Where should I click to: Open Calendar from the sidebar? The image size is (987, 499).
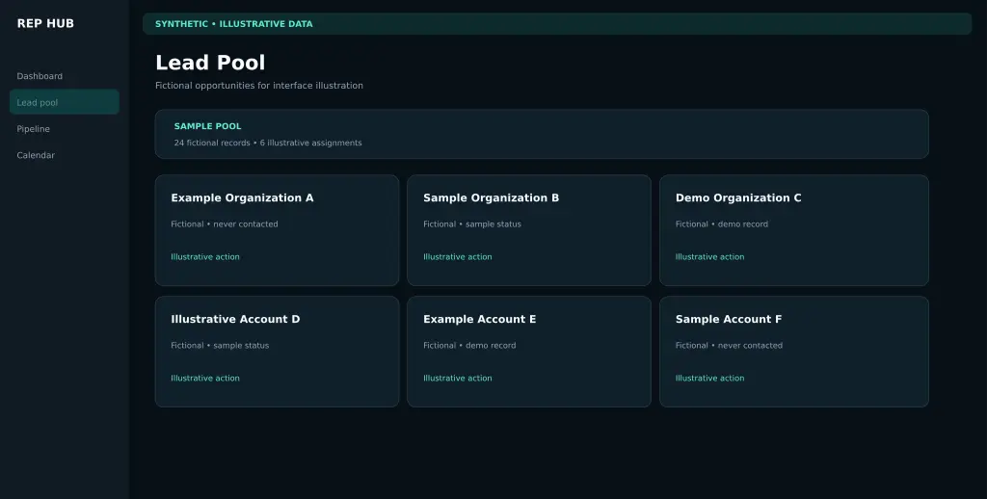pos(65,155)
